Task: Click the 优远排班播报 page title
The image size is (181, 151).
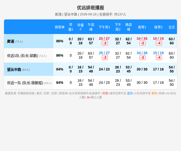Action: (90, 8)
